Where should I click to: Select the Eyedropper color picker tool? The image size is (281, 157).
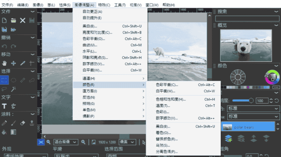(x=23, y=63)
